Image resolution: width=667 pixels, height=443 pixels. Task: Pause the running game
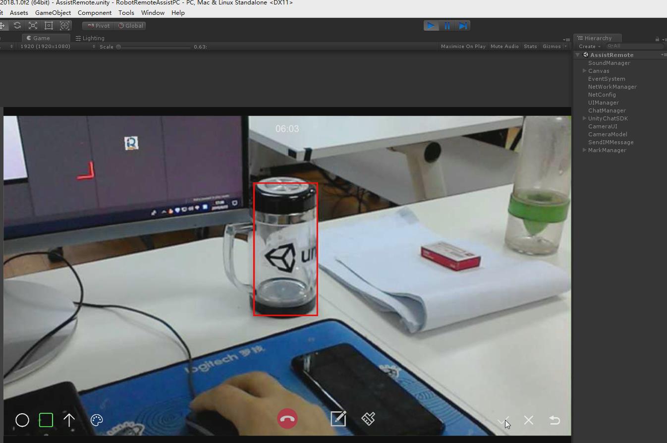coord(447,26)
